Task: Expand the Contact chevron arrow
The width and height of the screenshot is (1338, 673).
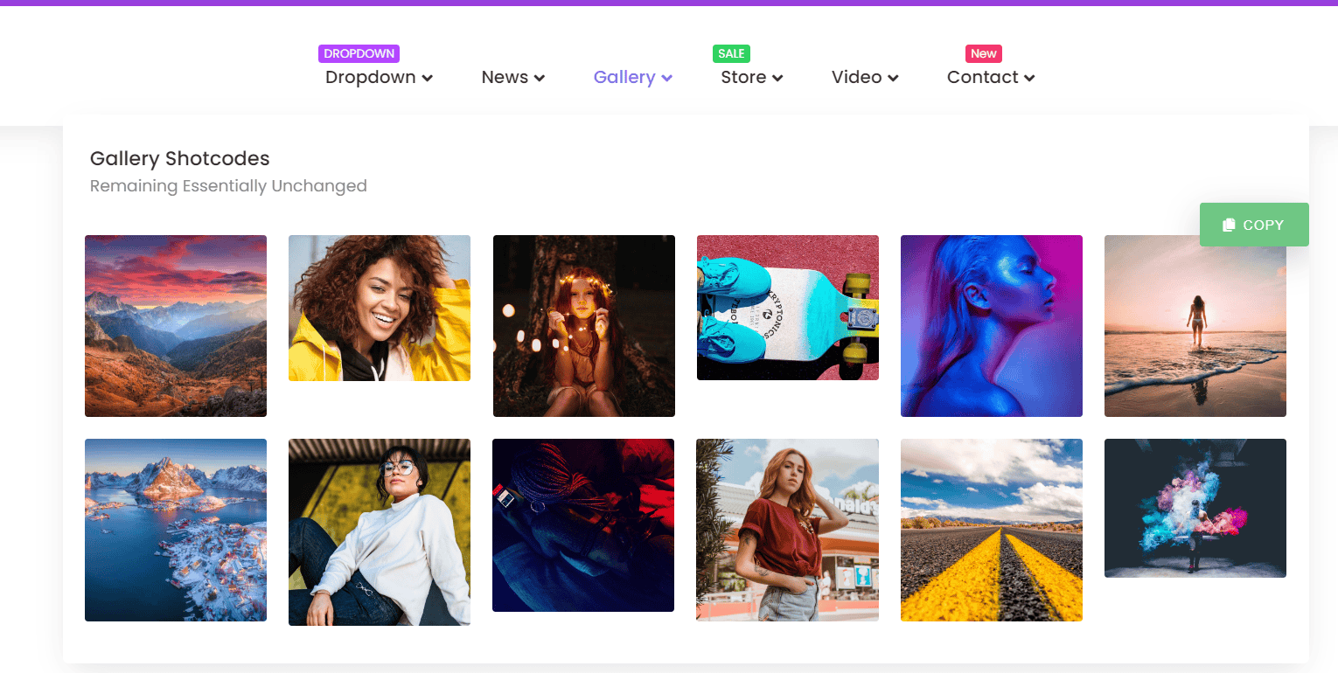Action: pyautogui.click(x=1029, y=78)
